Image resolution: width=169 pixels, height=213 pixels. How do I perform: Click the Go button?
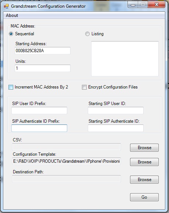point(144,197)
